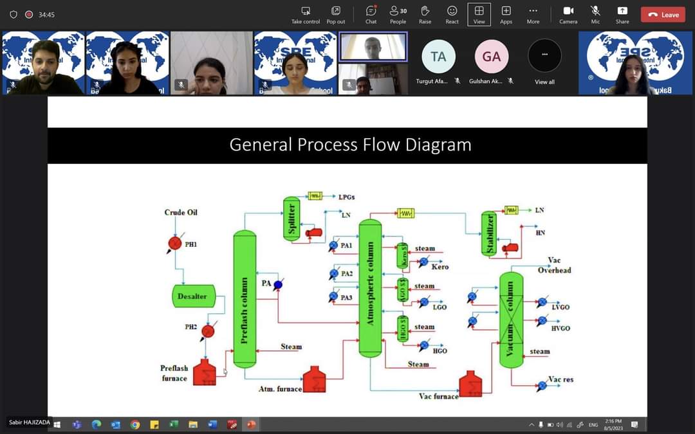Open Google Chrome from the taskbar
Viewport: 695px width, 434px height.
point(135,425)
